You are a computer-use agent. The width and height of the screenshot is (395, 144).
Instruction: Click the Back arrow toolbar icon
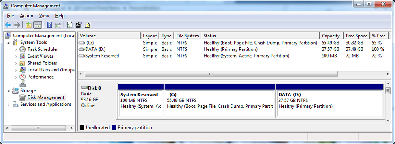tap(8, 25)
